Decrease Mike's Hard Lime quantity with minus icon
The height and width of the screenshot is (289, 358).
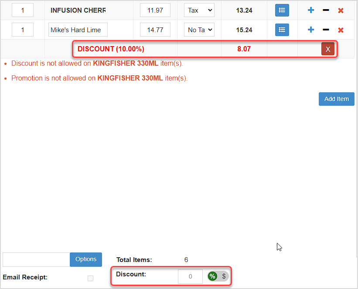point(326,30)
